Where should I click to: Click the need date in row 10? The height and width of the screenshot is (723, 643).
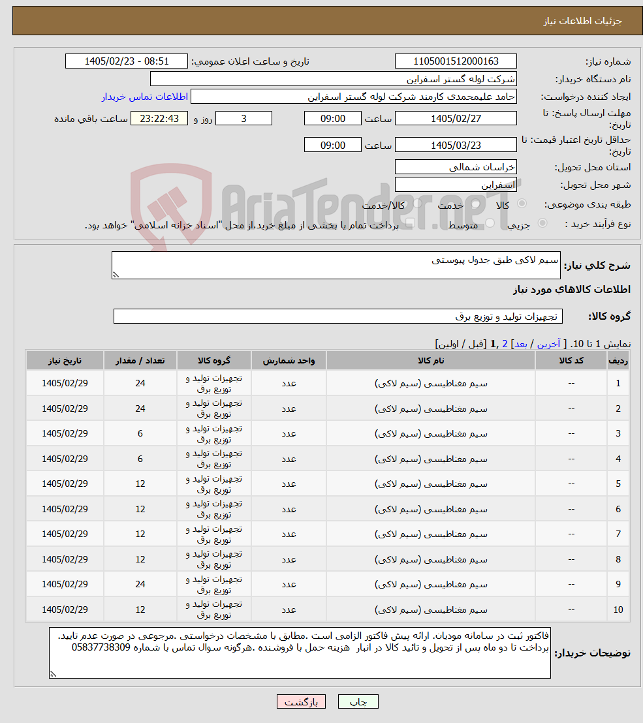(65, 609)
